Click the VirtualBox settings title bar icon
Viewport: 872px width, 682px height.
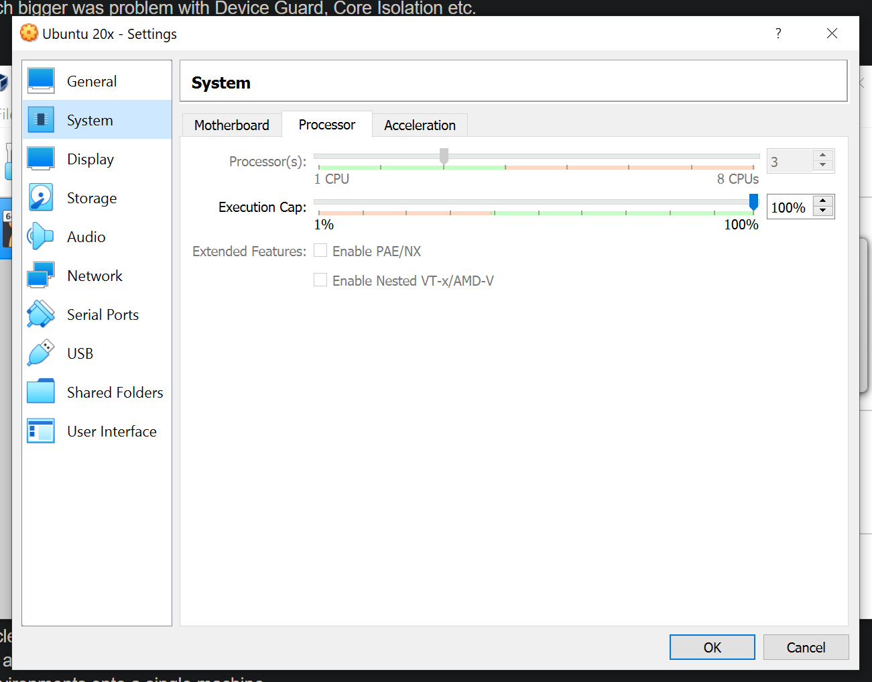[x=29, y=33]
